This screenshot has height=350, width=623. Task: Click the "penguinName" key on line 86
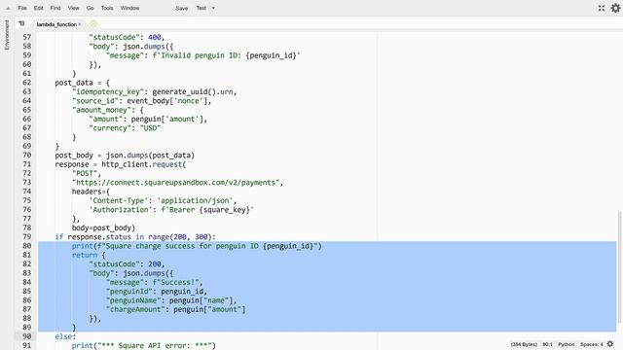[133, 300]
